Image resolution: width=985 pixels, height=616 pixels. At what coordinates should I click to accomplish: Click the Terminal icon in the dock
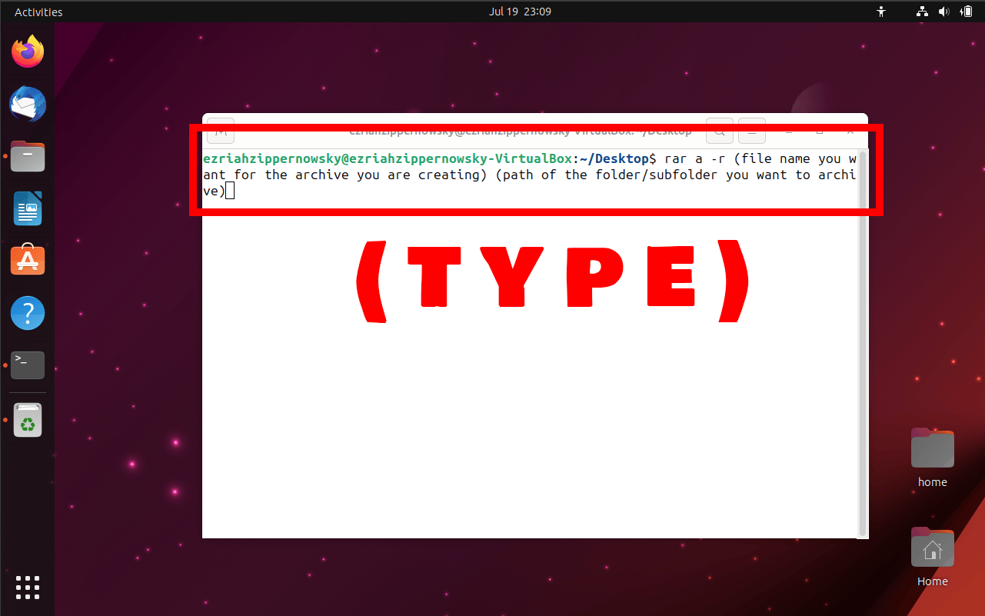tap(28, 365)
